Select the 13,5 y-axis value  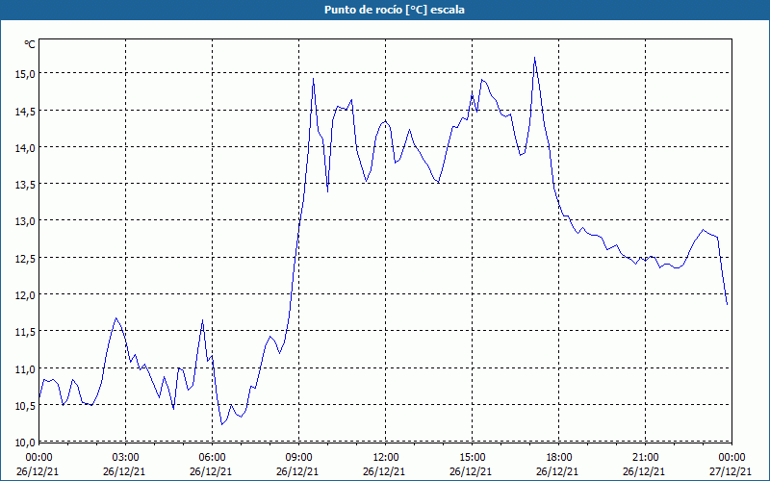[26, 185]
